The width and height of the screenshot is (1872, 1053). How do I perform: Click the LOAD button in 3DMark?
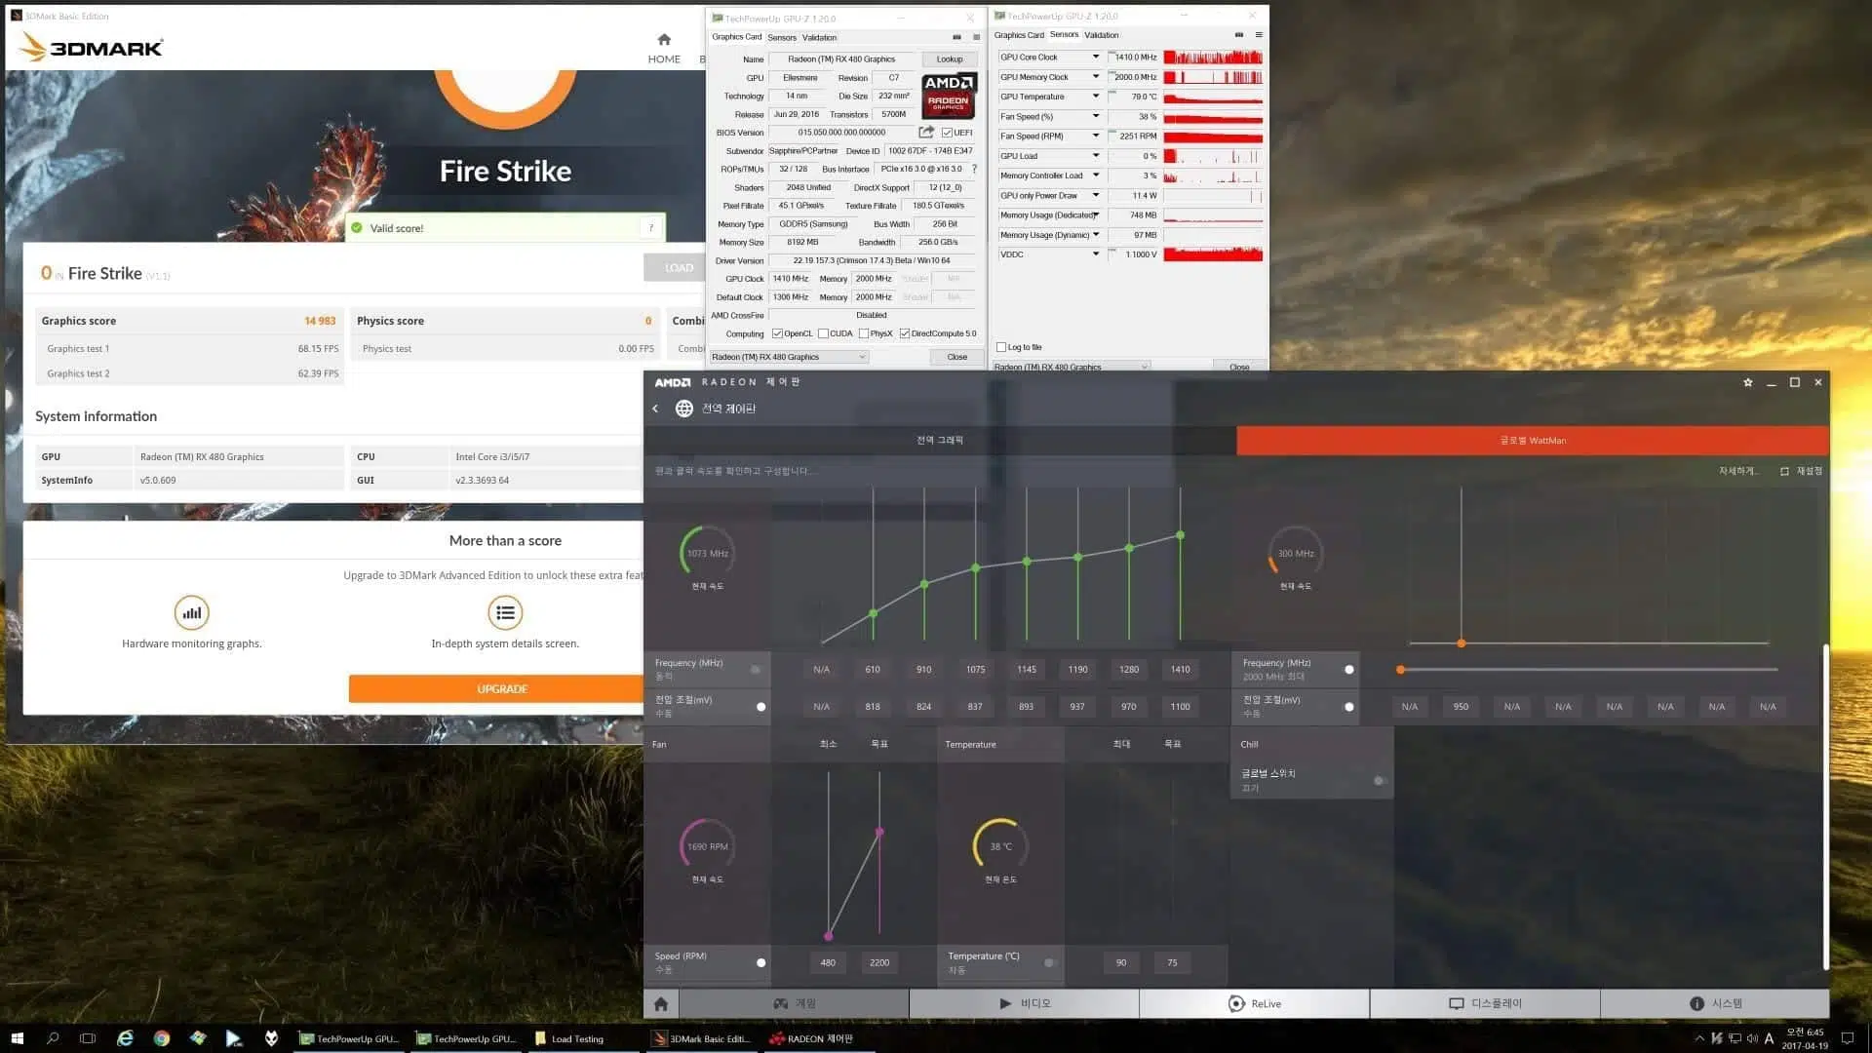coord(675,267)
